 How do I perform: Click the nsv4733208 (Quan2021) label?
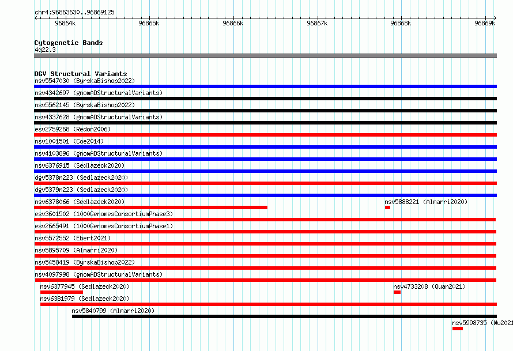click(429, 286)
